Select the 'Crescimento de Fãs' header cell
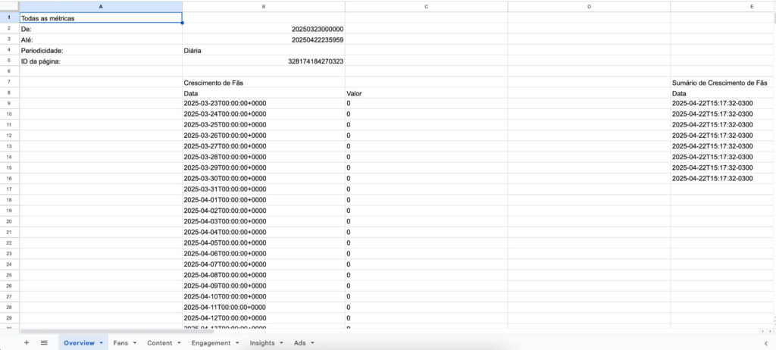 263,82
